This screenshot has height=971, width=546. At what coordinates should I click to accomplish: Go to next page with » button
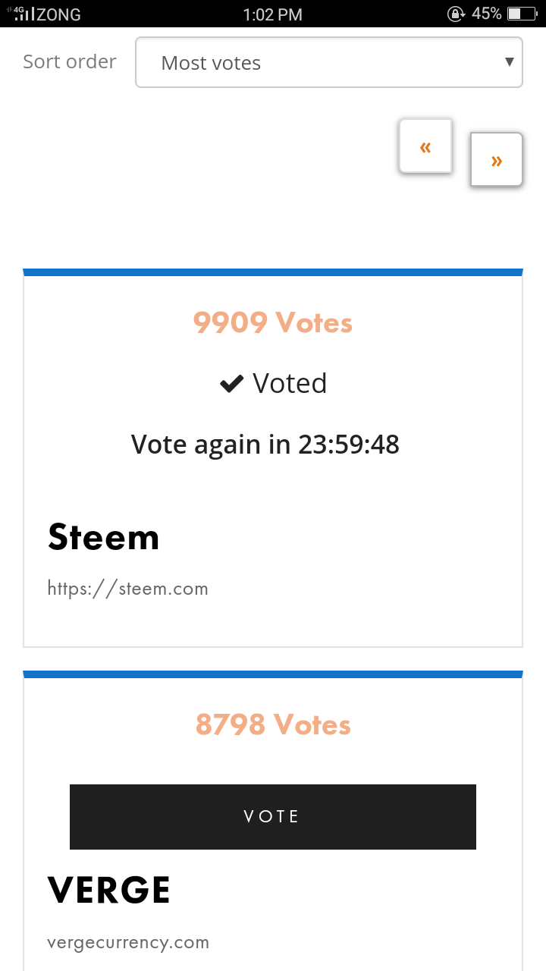click(x=497, y=160)
